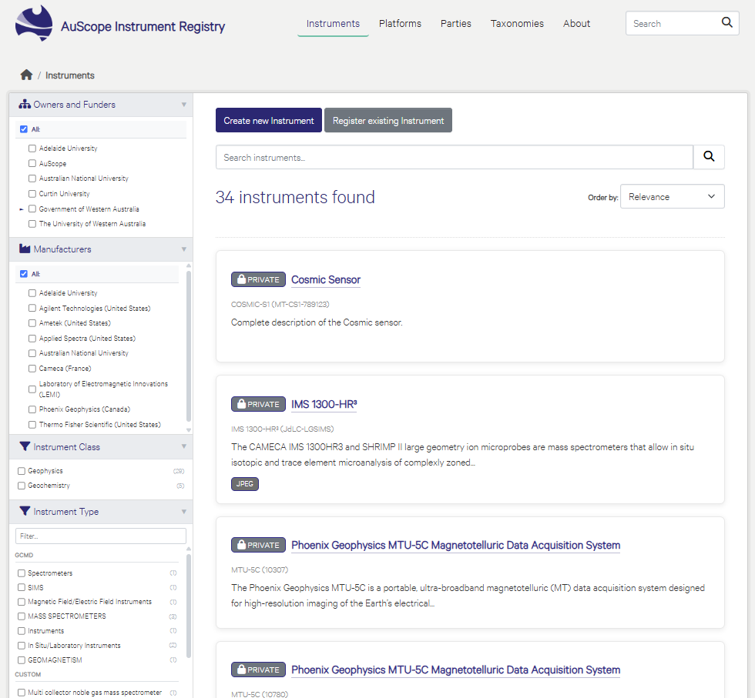Click the PRIVATE lock badge on IMS 1300-HR³
755x698 pixels.
(258, 404)
